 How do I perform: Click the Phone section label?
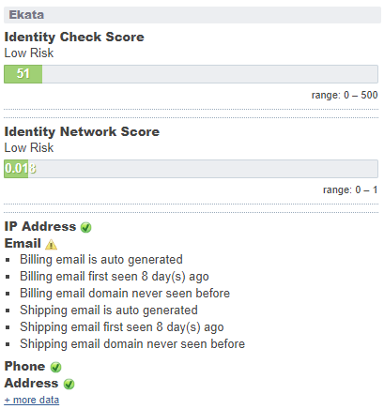pos(24,366)
